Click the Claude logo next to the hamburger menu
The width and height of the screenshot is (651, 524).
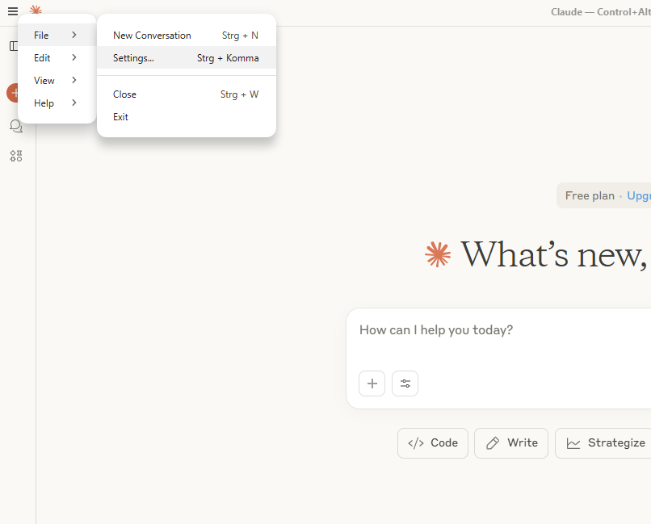point(36,10)
